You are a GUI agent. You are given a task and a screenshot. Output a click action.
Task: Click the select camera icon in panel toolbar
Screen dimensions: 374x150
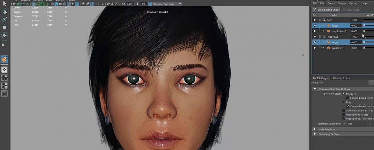14,4
